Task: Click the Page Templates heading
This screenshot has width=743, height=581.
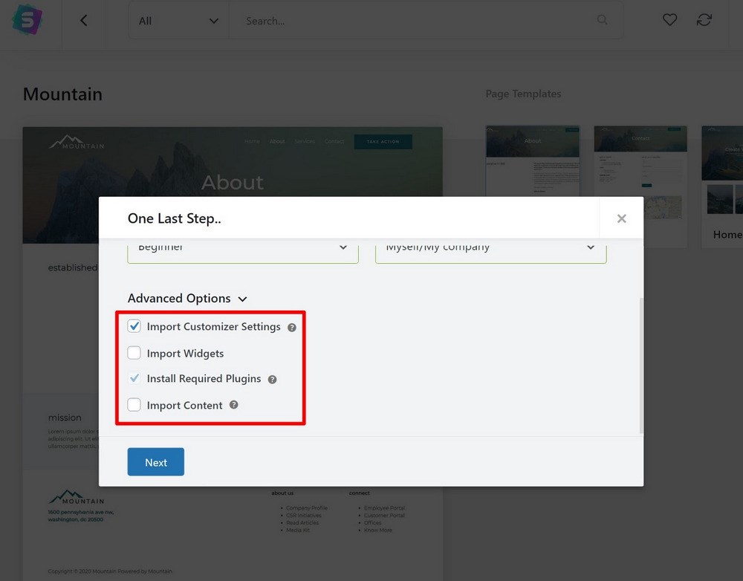Action: [523, 94]
